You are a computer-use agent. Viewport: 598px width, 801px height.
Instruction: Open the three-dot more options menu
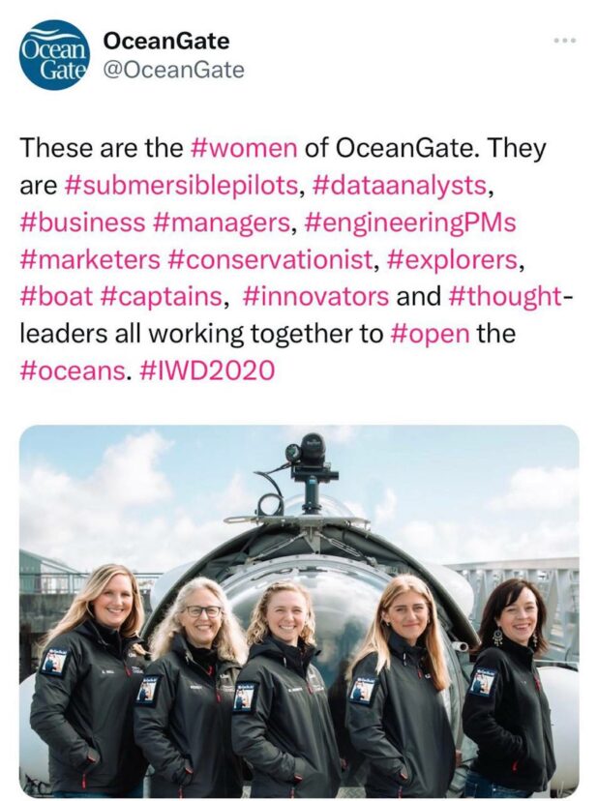(x=564, y=42)
